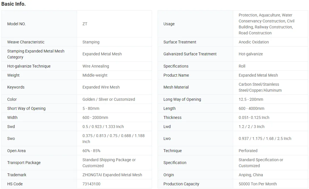The height and width of the screenshot is (189, 309).
Task: Click the "Anping, China" origin value
Action: tap(250, 175)
